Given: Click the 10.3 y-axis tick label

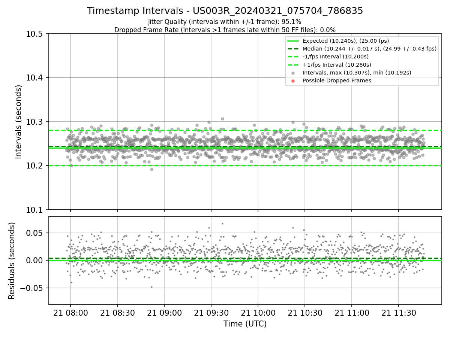Looking at the screenshot, I should tap(35, 122).
